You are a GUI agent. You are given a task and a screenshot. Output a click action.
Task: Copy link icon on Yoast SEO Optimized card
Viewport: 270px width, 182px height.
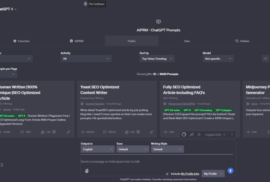pos(151,132)
